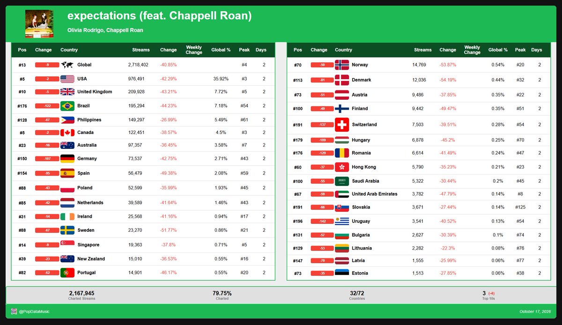Click the @PopDataMusic handle text
The height and width of the screenshot is (325, 562).
(34, 311)
